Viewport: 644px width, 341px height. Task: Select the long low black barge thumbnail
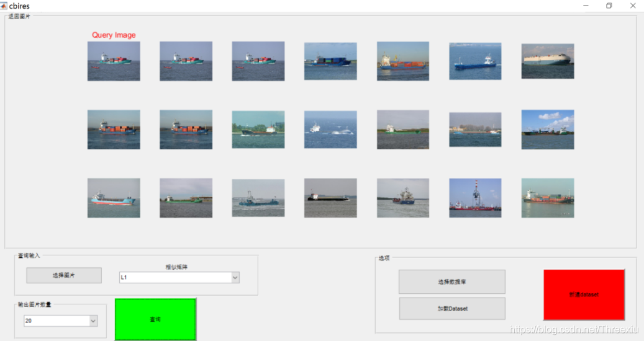tap(330, 198)
